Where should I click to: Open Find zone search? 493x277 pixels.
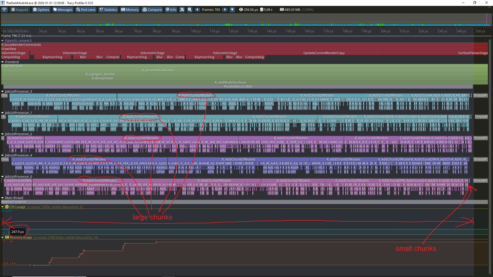pos(86,9)
